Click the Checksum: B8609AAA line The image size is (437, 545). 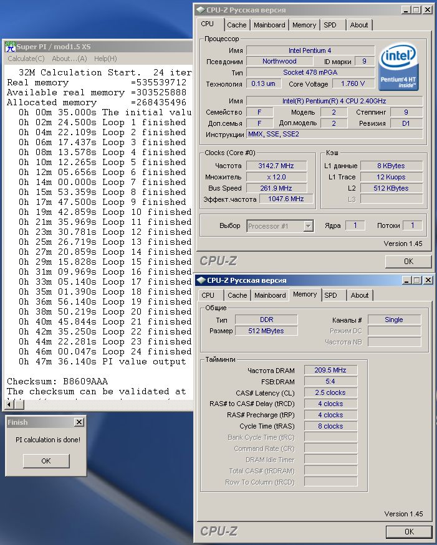pos(57,381)
